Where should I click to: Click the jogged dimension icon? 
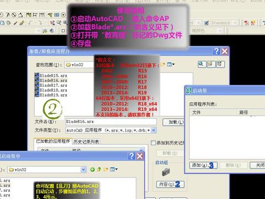(x=8, y=15)
